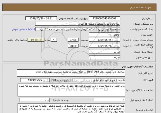Select the priority field عادی
Screen dimensions: 161x113
point(105,34)
